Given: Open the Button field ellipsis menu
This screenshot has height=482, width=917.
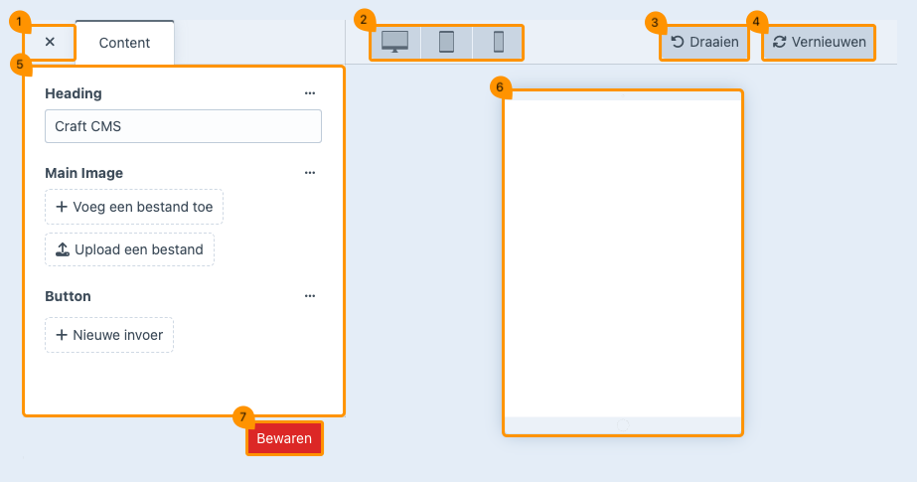Looking at the screenshot, I should click(x=310, y=296).
